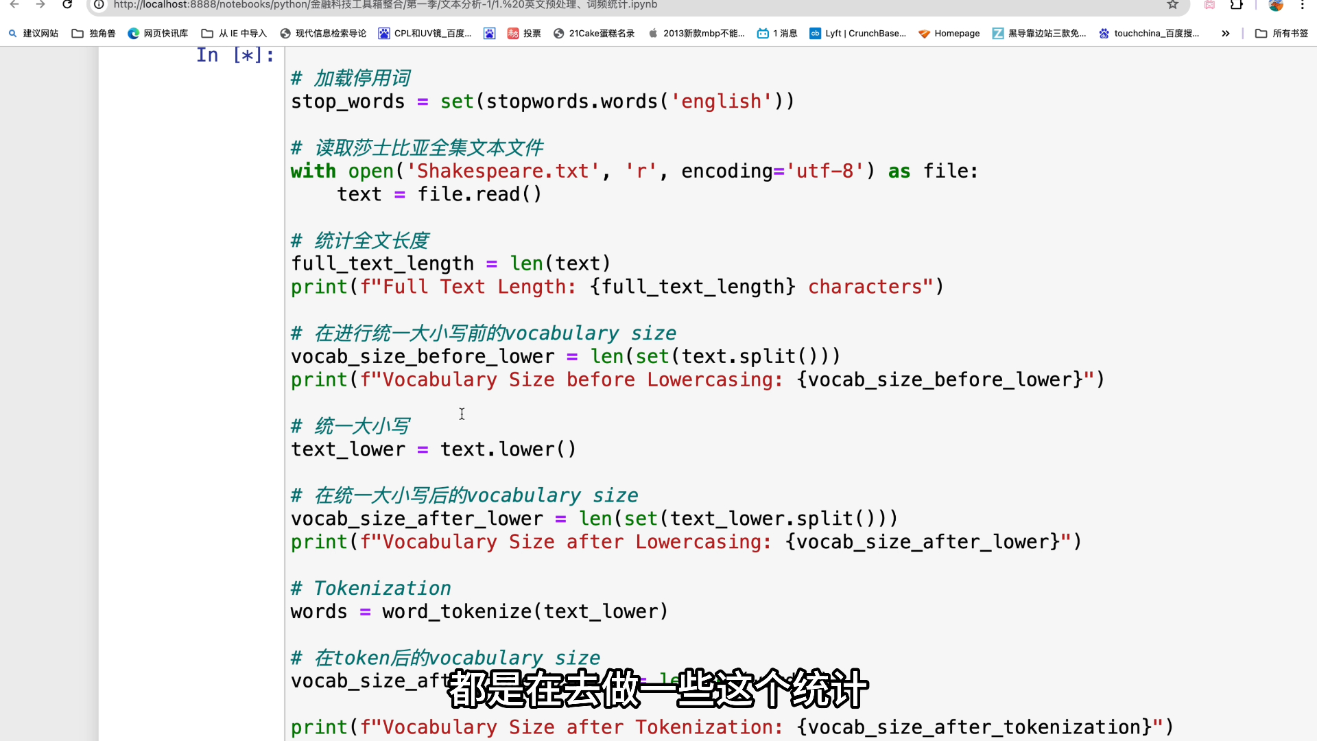
Task: Click the browser profile avatar
Action: point(1276,5)
